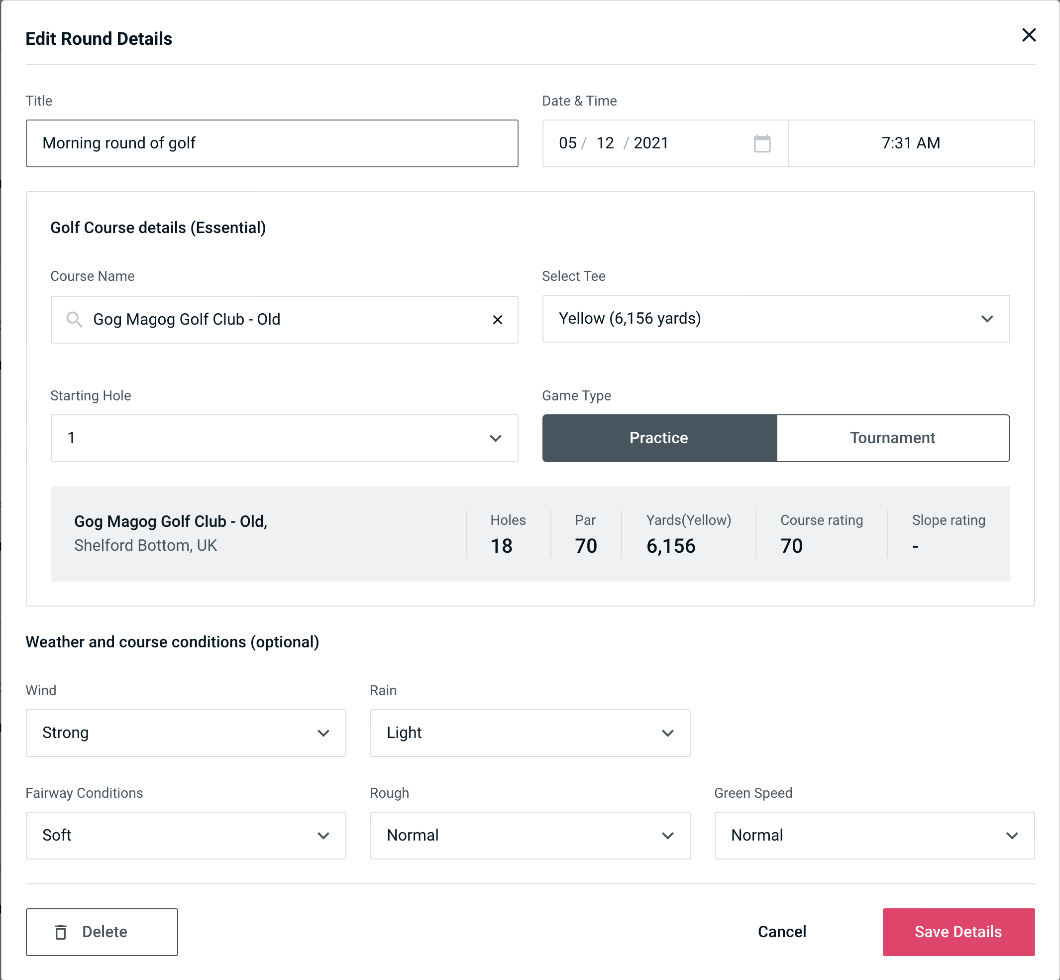Switch Game Type to Practice mode
The height and width of the screenshot is (980, 1060).
(x=658, y=438)
